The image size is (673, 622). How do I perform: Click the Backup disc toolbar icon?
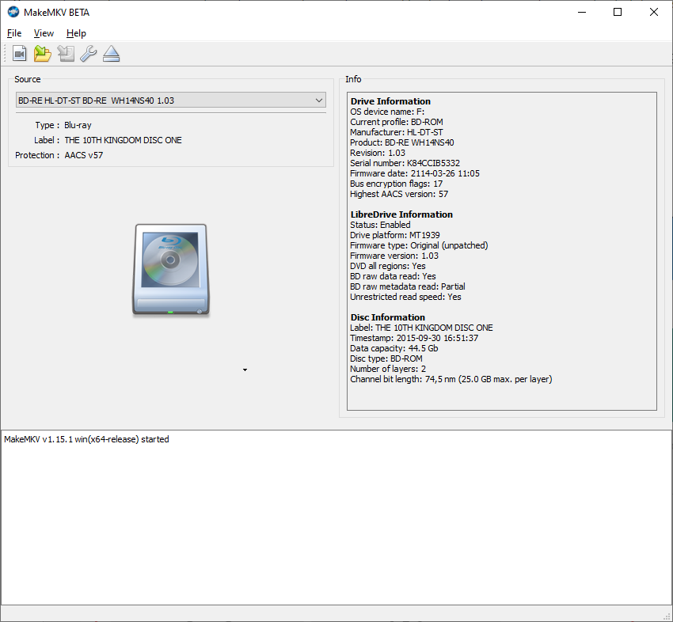click(x=66, y=54)
